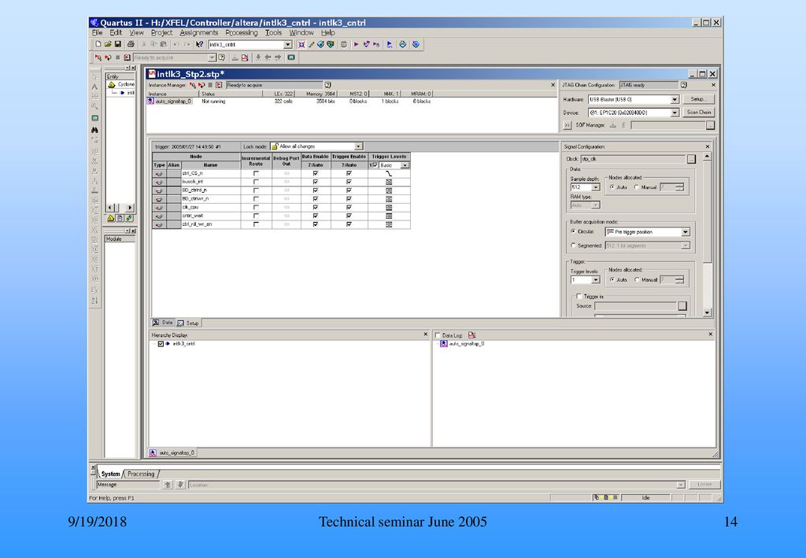Click the Trigger in Source browse button
This screenshot has width=806, height=558.
tap(682, 305)
